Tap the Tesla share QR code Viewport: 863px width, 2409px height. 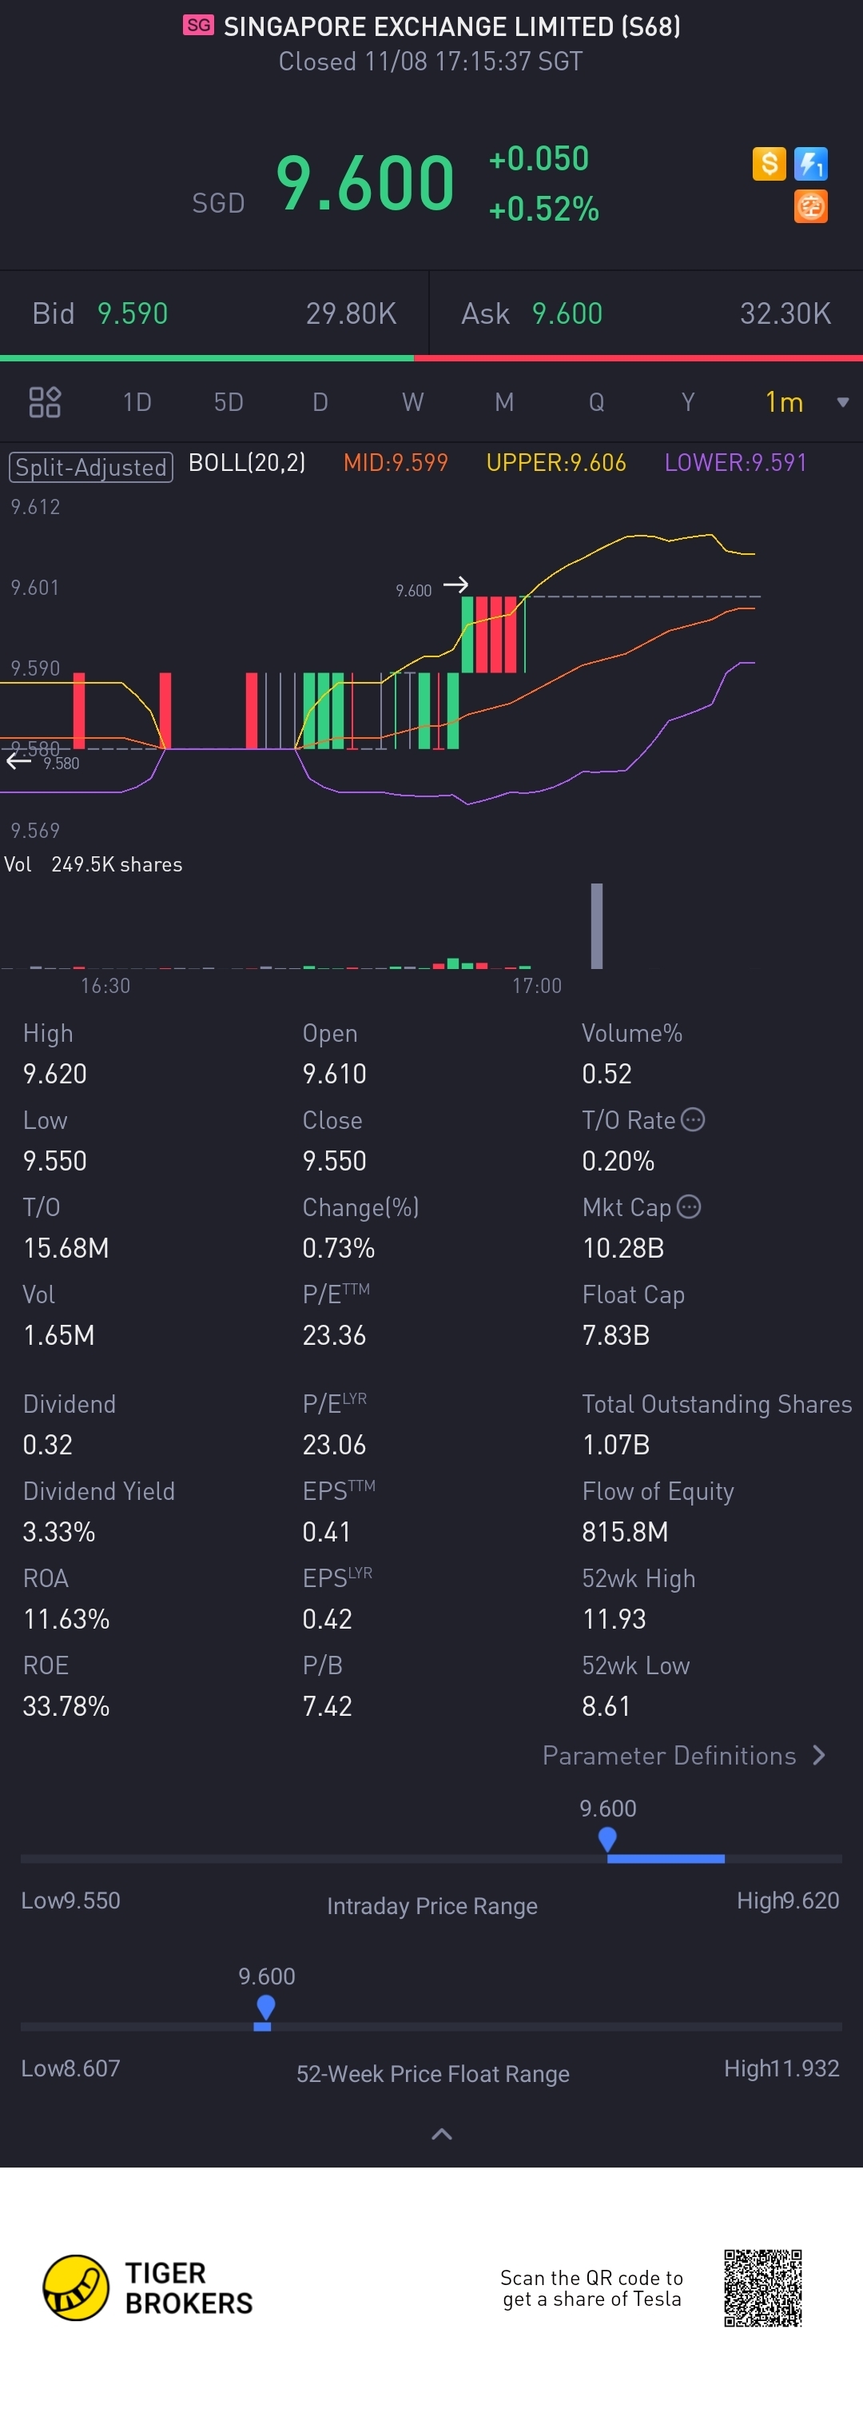[x=763, y=2287]
